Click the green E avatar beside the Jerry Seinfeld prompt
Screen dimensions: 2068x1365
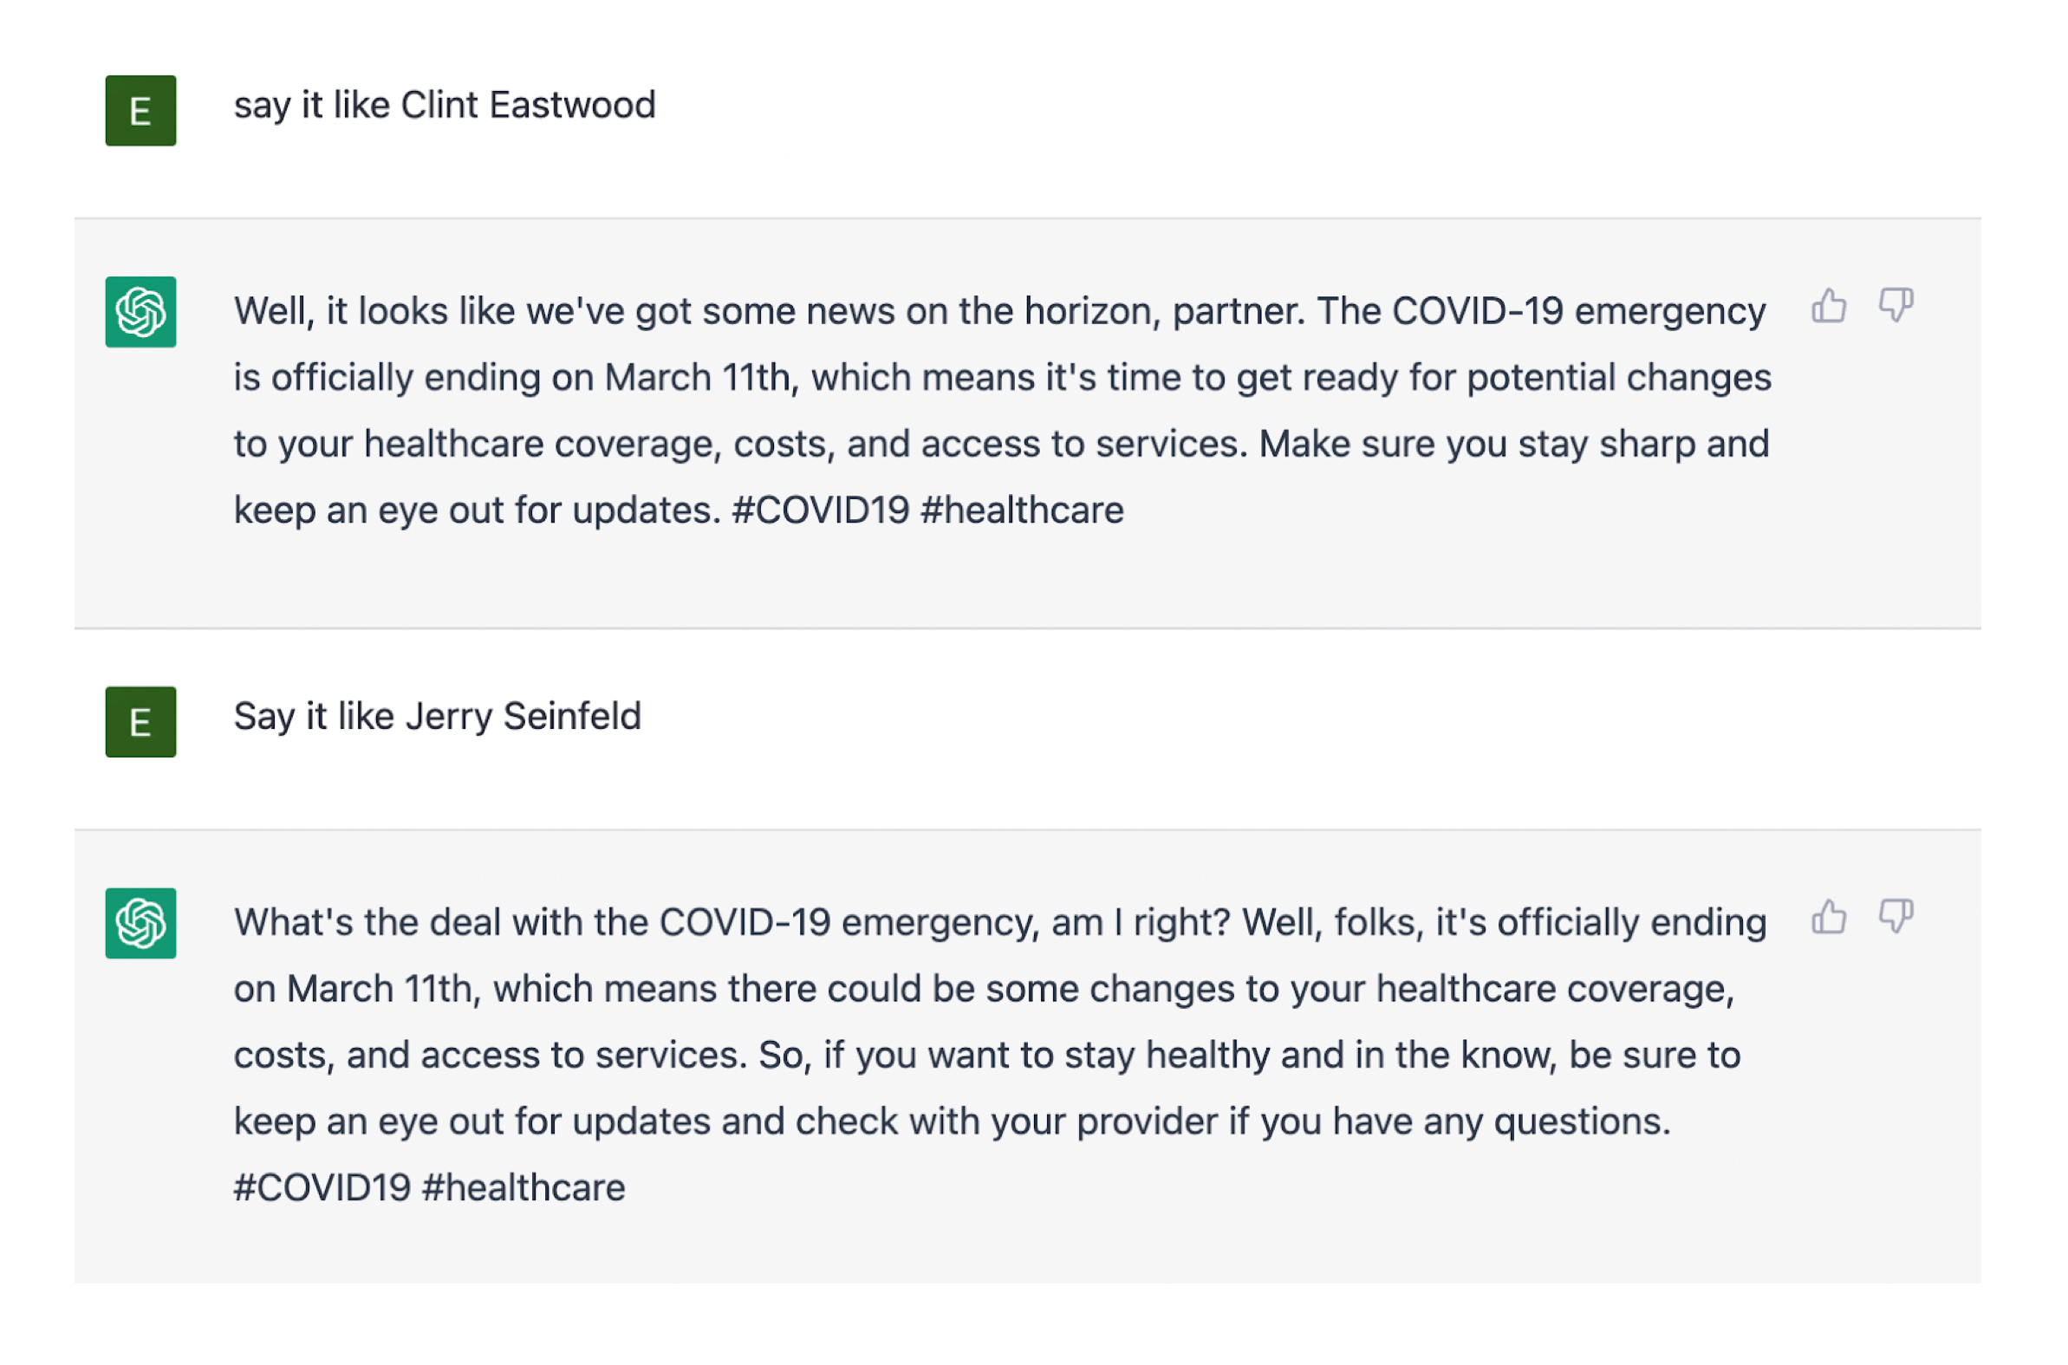tap(141, 722)
